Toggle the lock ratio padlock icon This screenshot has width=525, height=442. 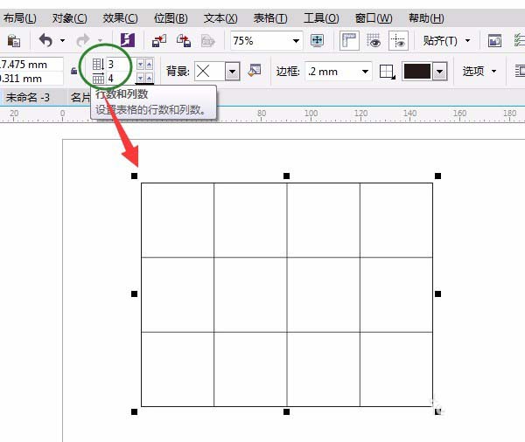(73, 71)
